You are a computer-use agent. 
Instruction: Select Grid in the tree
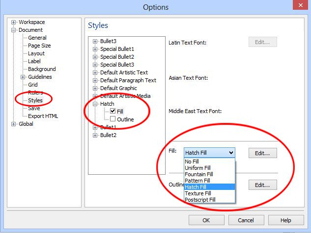(33, 85)
